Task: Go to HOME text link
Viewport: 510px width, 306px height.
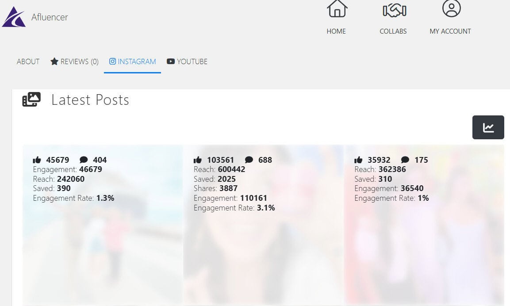Action: 336,31
